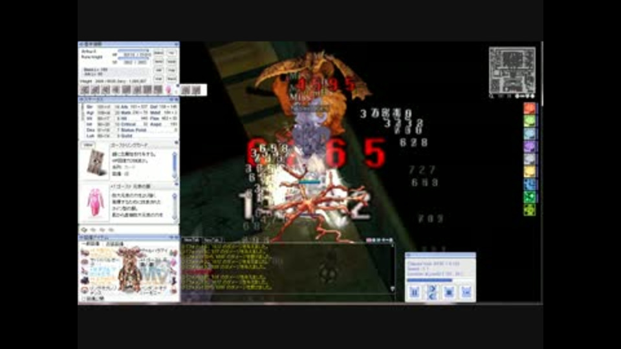
Task: Click top-right button in basic info button grid
Action: tap(171, 53)
